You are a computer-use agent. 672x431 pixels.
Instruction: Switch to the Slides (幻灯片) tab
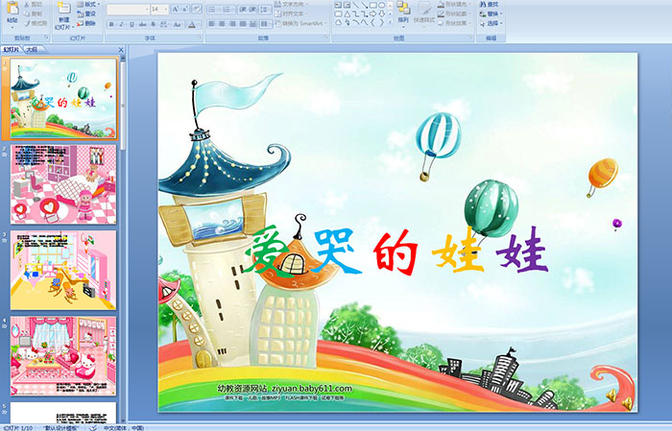click(12, 48)
